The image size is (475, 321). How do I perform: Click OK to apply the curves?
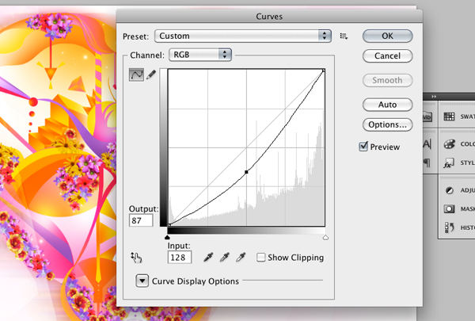coord(387,36)
